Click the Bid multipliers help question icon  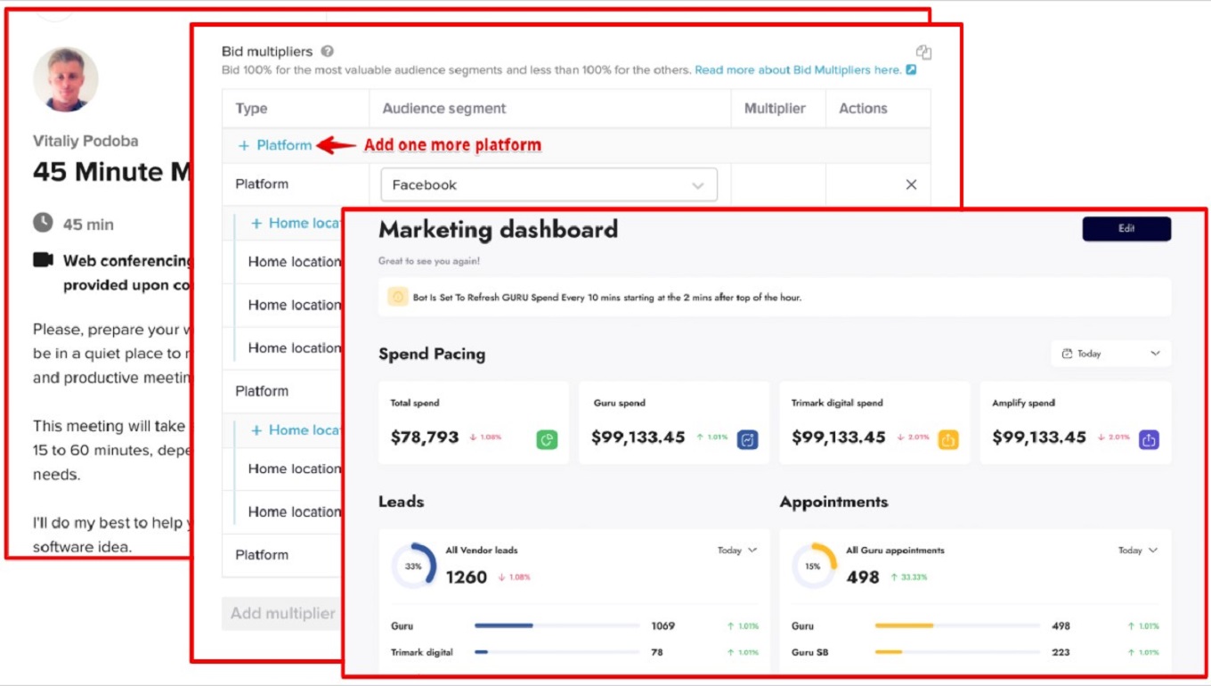[x=328, y=52]
